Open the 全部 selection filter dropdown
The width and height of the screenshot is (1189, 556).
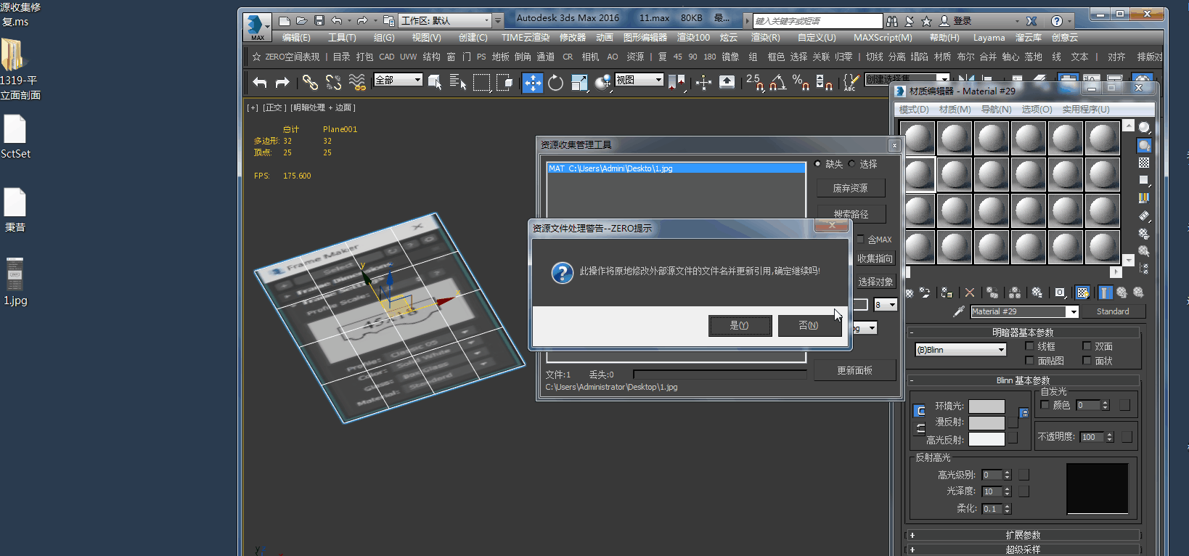(x=398, y=80)
